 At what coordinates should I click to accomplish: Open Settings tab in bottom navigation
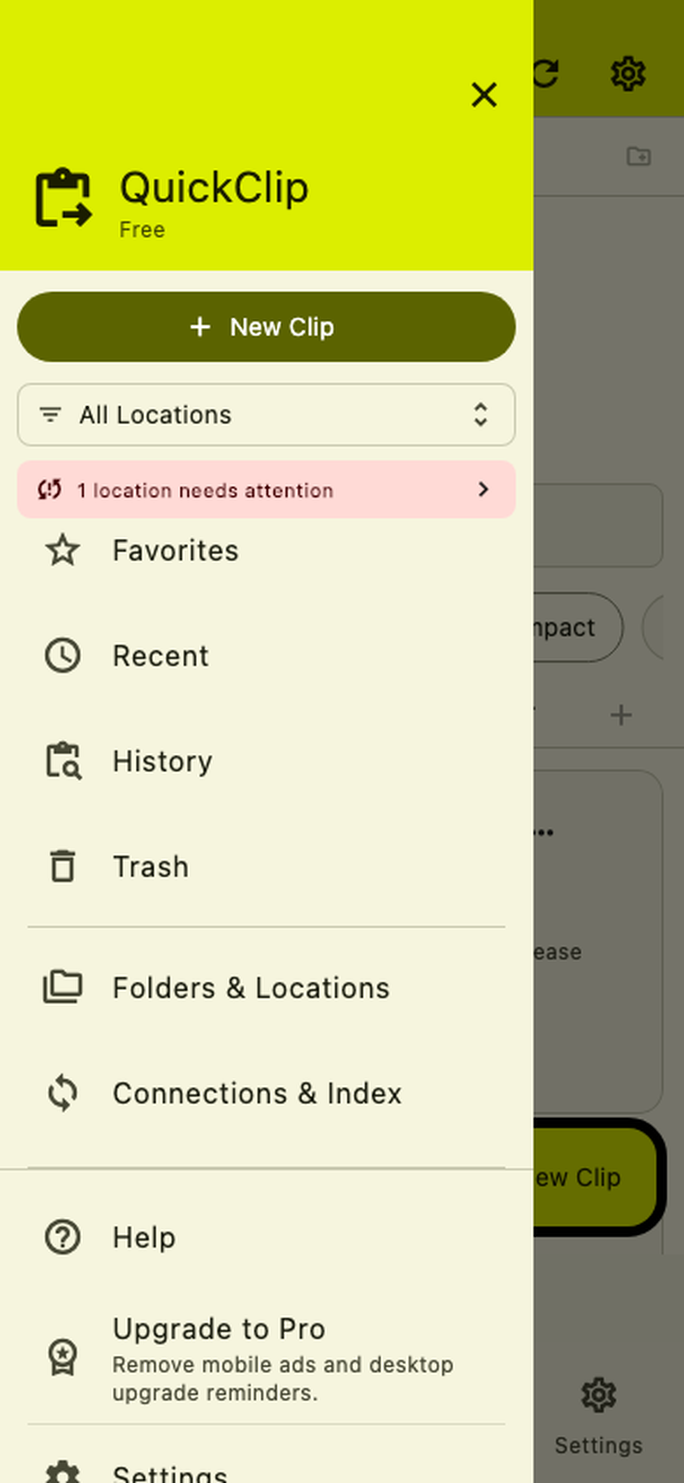(599, 1415)
